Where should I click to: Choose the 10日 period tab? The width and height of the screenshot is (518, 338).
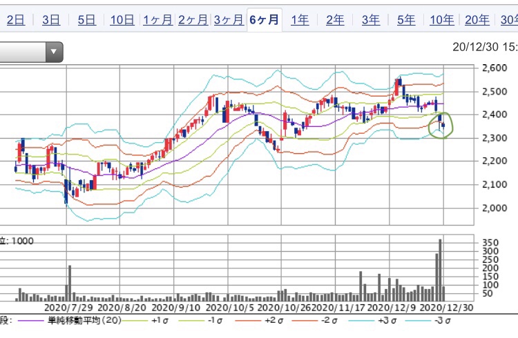click(122, 19)
